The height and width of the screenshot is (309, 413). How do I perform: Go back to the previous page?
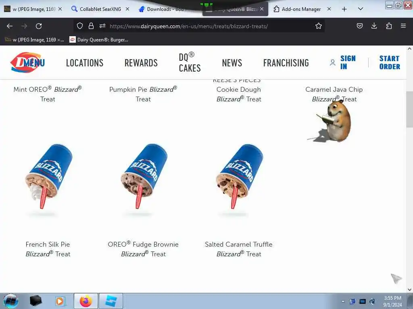coord(10,26)
